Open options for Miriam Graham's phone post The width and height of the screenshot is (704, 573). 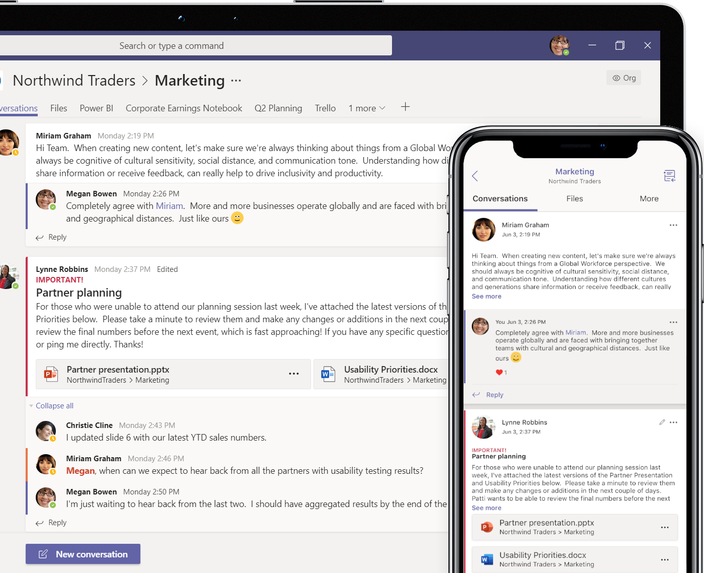click(x=673, y=225)
